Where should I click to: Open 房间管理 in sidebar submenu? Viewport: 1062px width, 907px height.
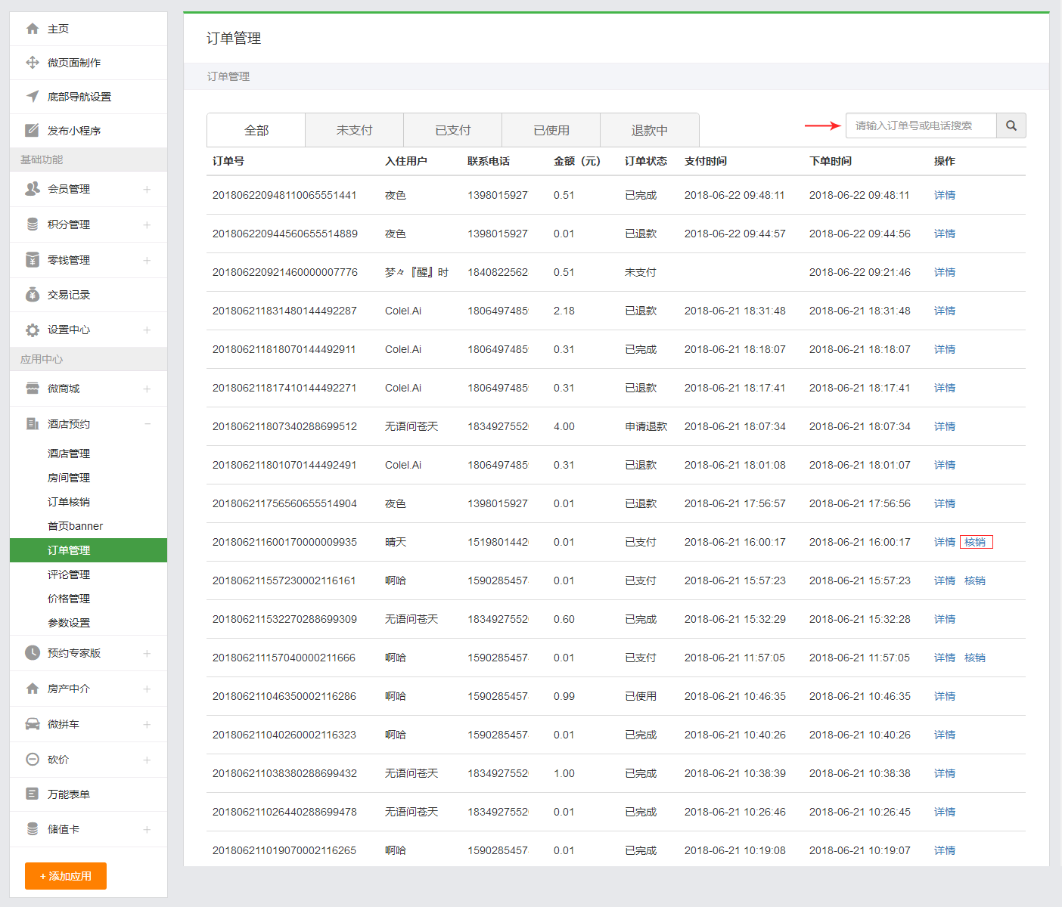pos(69,478)
